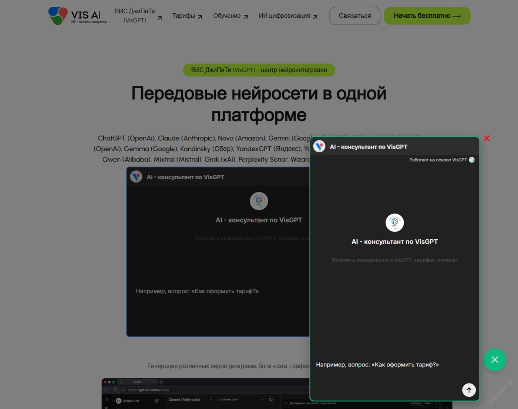Viewport: 518px width, 409px height.
Task: Toggle the green chat bubble button closed
Action: (x=495, y=359)
